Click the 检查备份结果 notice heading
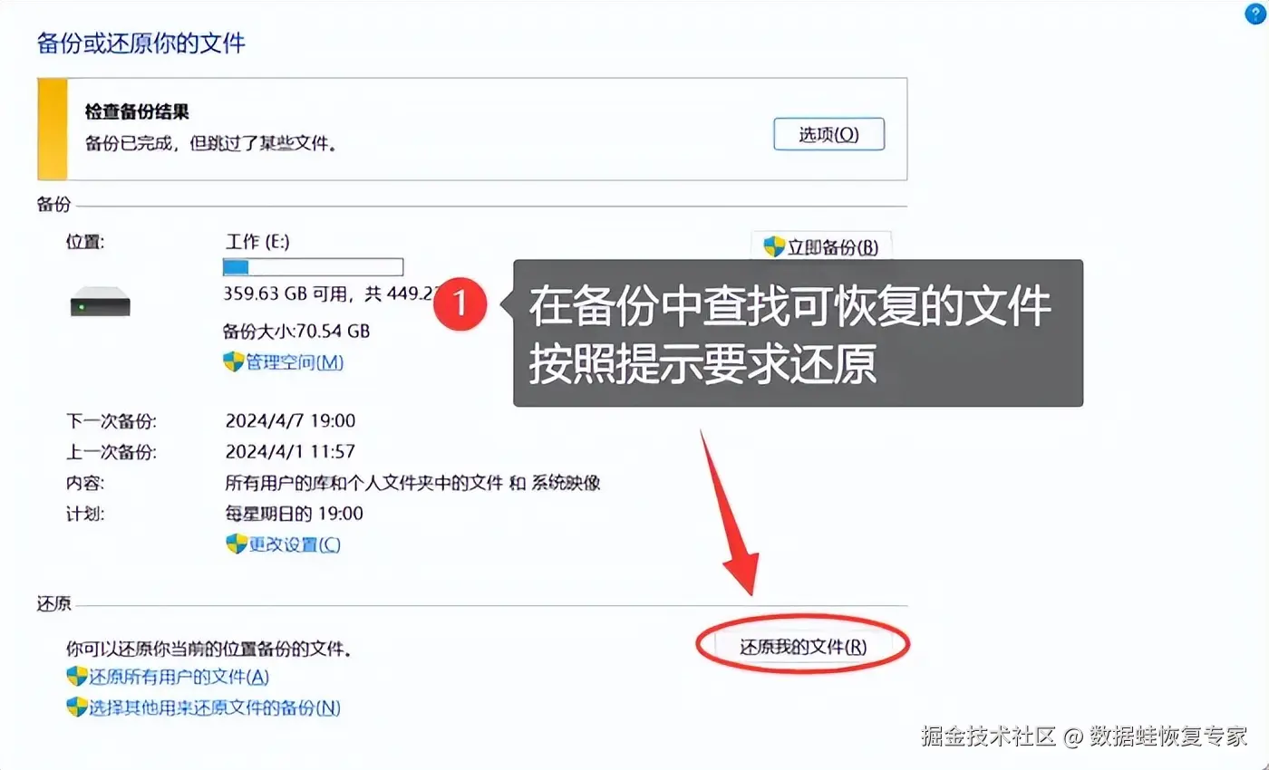The image size is (1269, 770). 137,113
